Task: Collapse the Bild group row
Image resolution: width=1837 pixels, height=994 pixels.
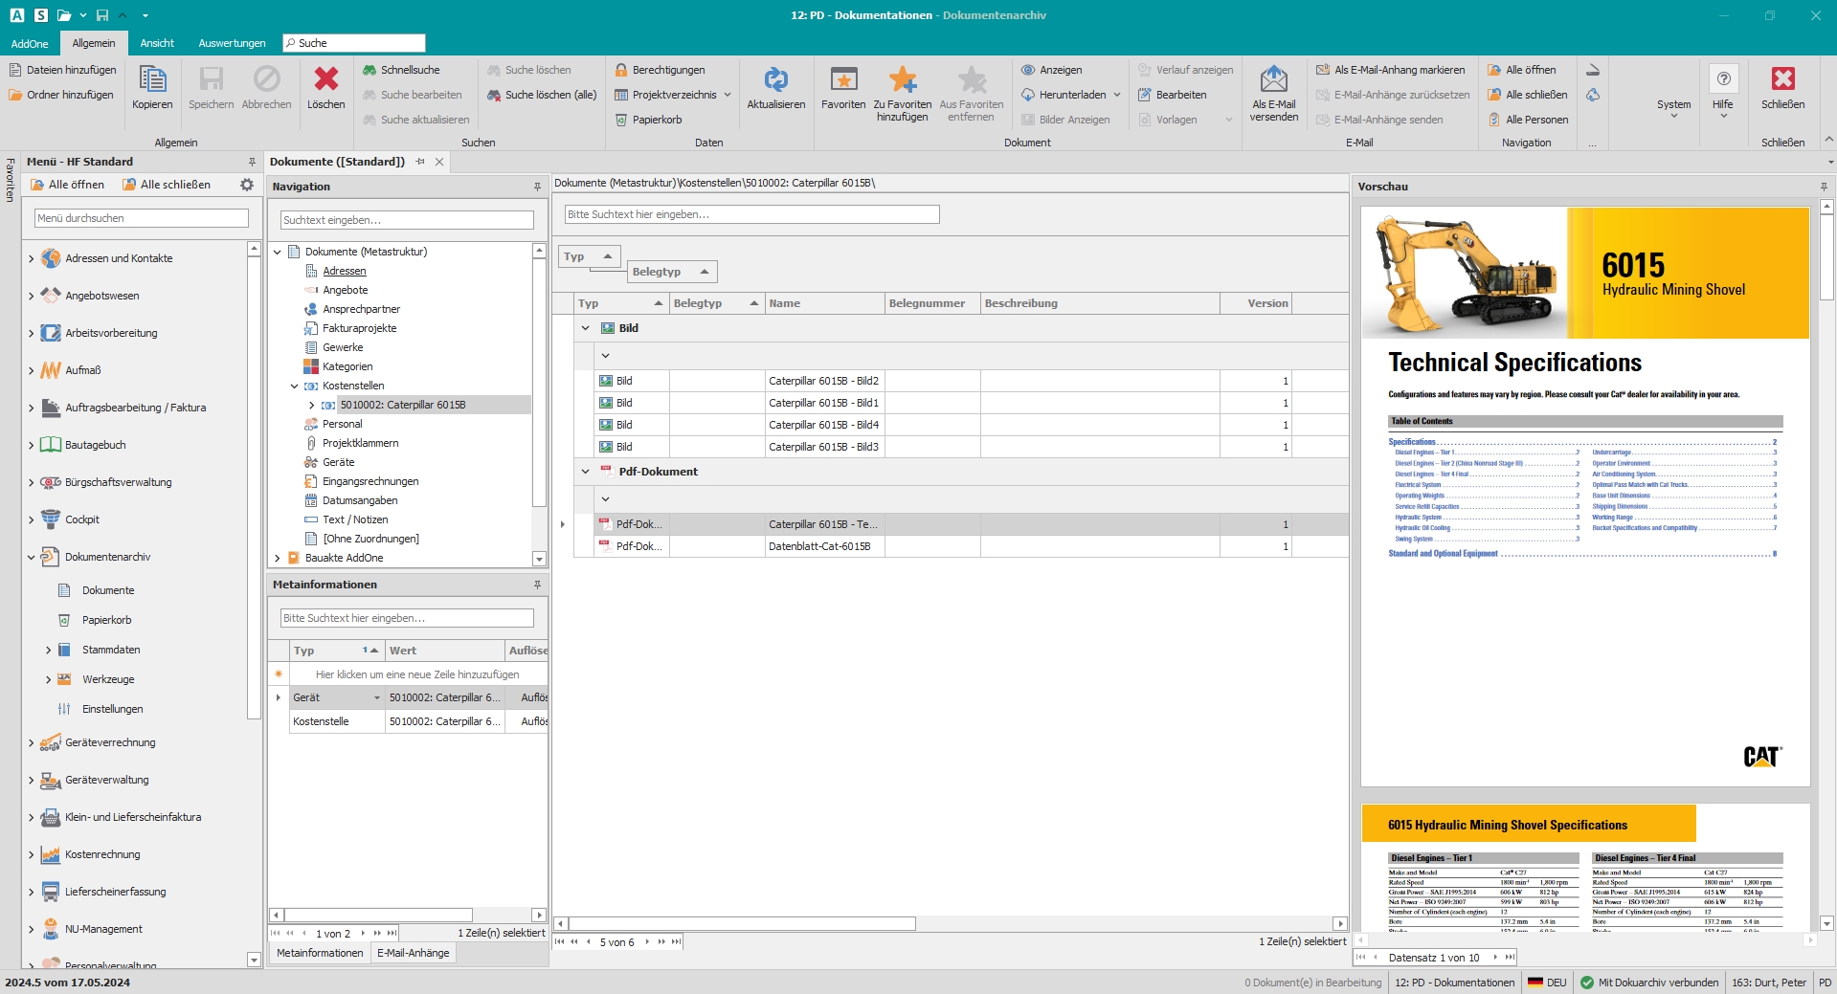Action: [586, 328]
